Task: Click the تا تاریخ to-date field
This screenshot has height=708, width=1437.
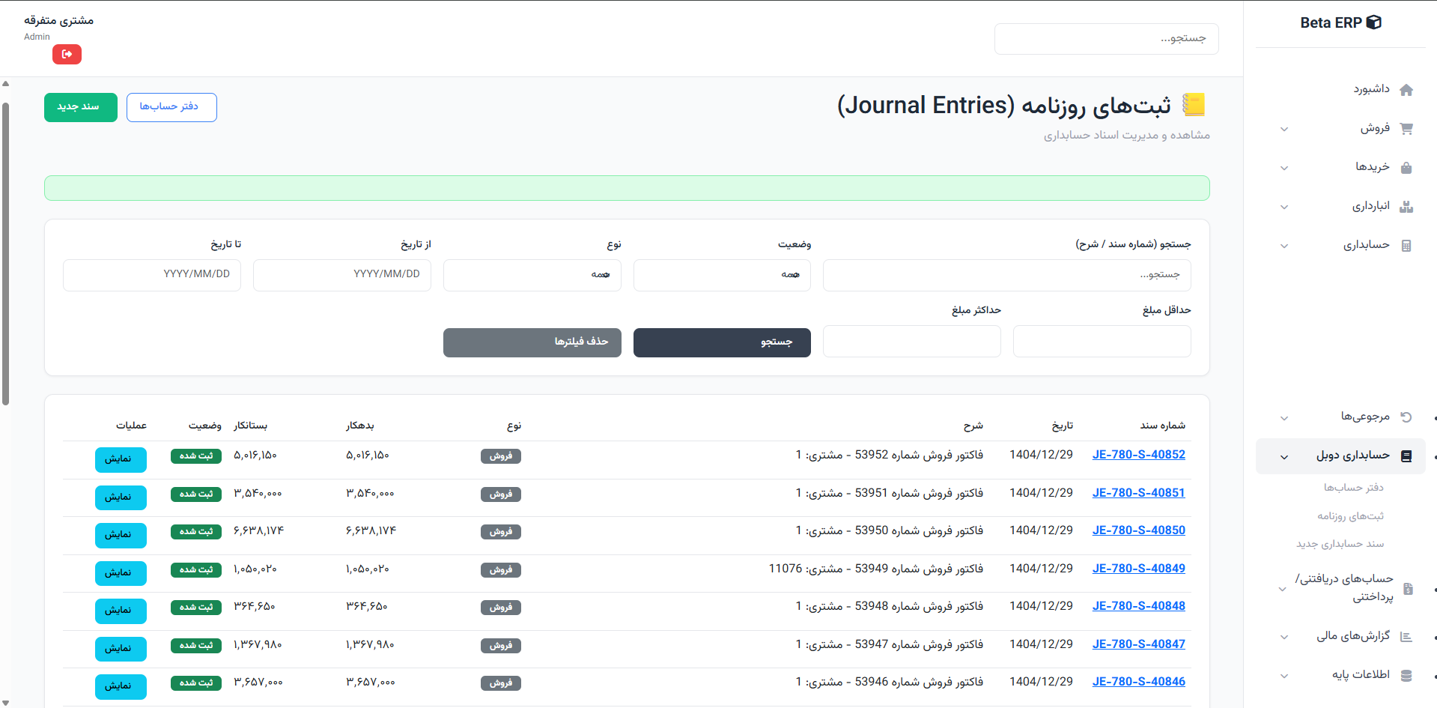Action: pos(152,275)
